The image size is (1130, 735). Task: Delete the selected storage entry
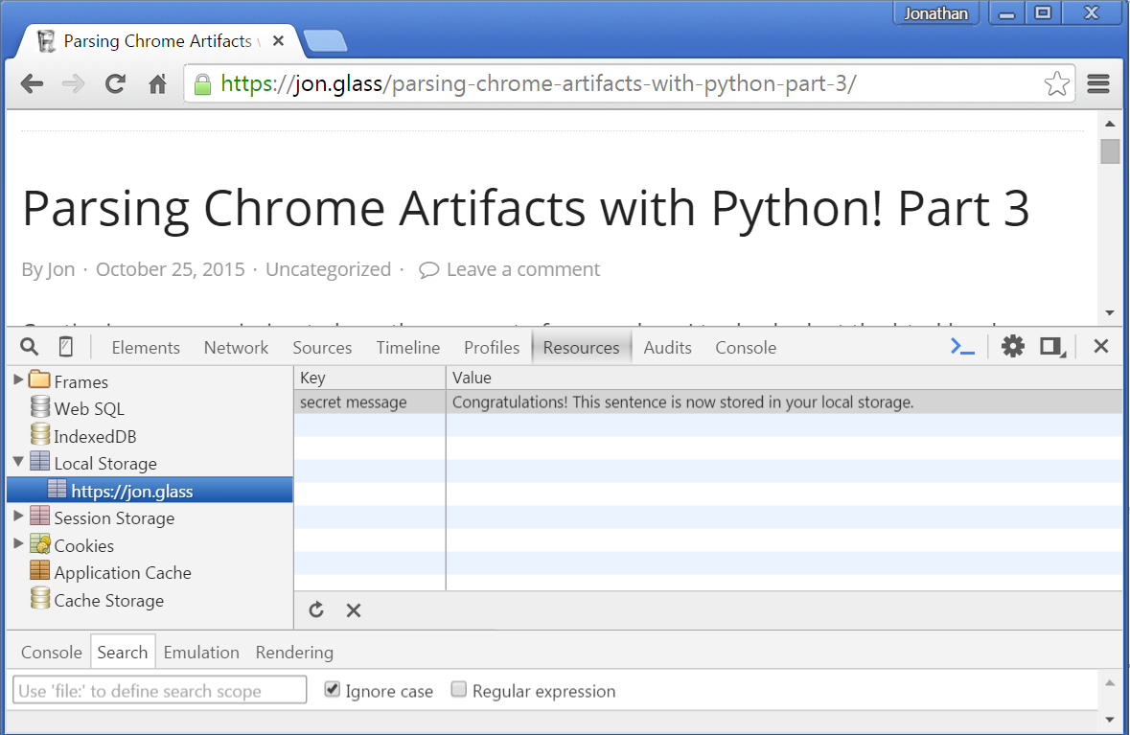(x=353, y=610)
